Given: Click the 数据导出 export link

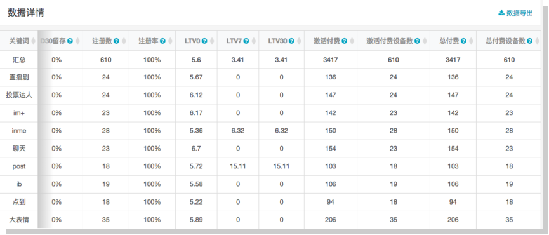Looking at the screenshot, I should 515,13.
